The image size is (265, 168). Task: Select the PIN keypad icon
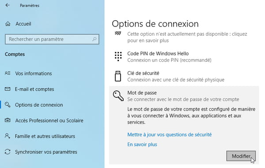click(118, 56)
